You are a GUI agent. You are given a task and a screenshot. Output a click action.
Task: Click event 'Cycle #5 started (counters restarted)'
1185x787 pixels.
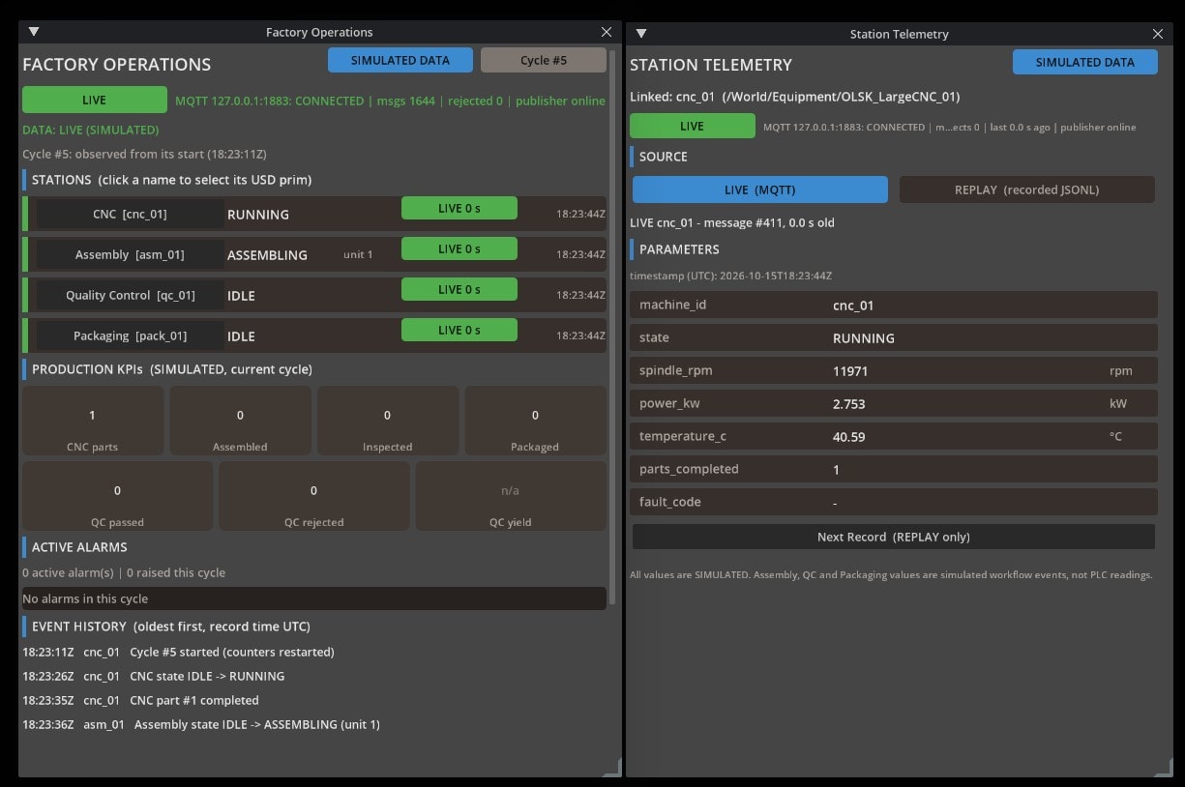[x=232, y=652]
